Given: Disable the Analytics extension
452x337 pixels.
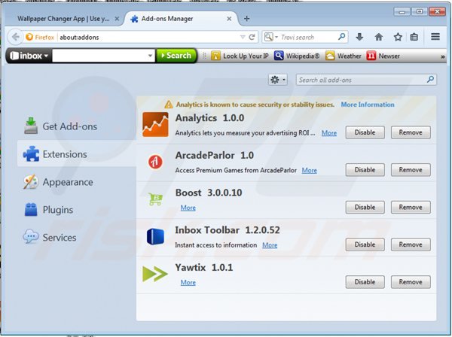Looking at the screenshot, I should (365, 132).
